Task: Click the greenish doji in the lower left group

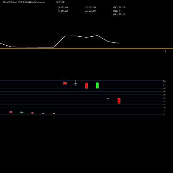Action: click(21, 112)
